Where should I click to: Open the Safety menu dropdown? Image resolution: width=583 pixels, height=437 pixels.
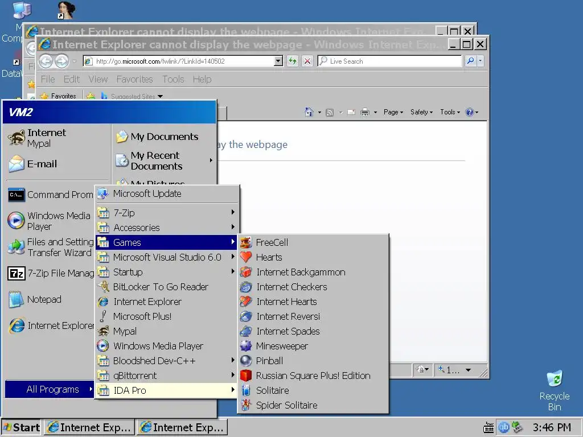point(421,112)
